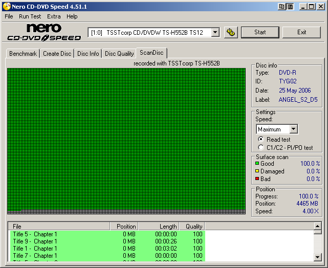Select the Title 1 - Chapter 1 row
Image resolution: width=328 pixels, height=268 pixels.
pyautogui.click(x=107, y=249)
